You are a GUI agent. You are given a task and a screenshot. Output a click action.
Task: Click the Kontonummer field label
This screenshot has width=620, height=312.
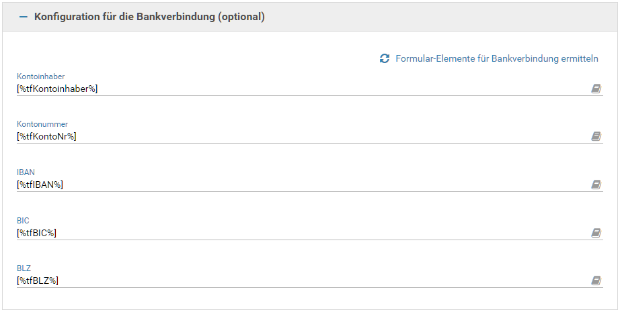(42, 124)
